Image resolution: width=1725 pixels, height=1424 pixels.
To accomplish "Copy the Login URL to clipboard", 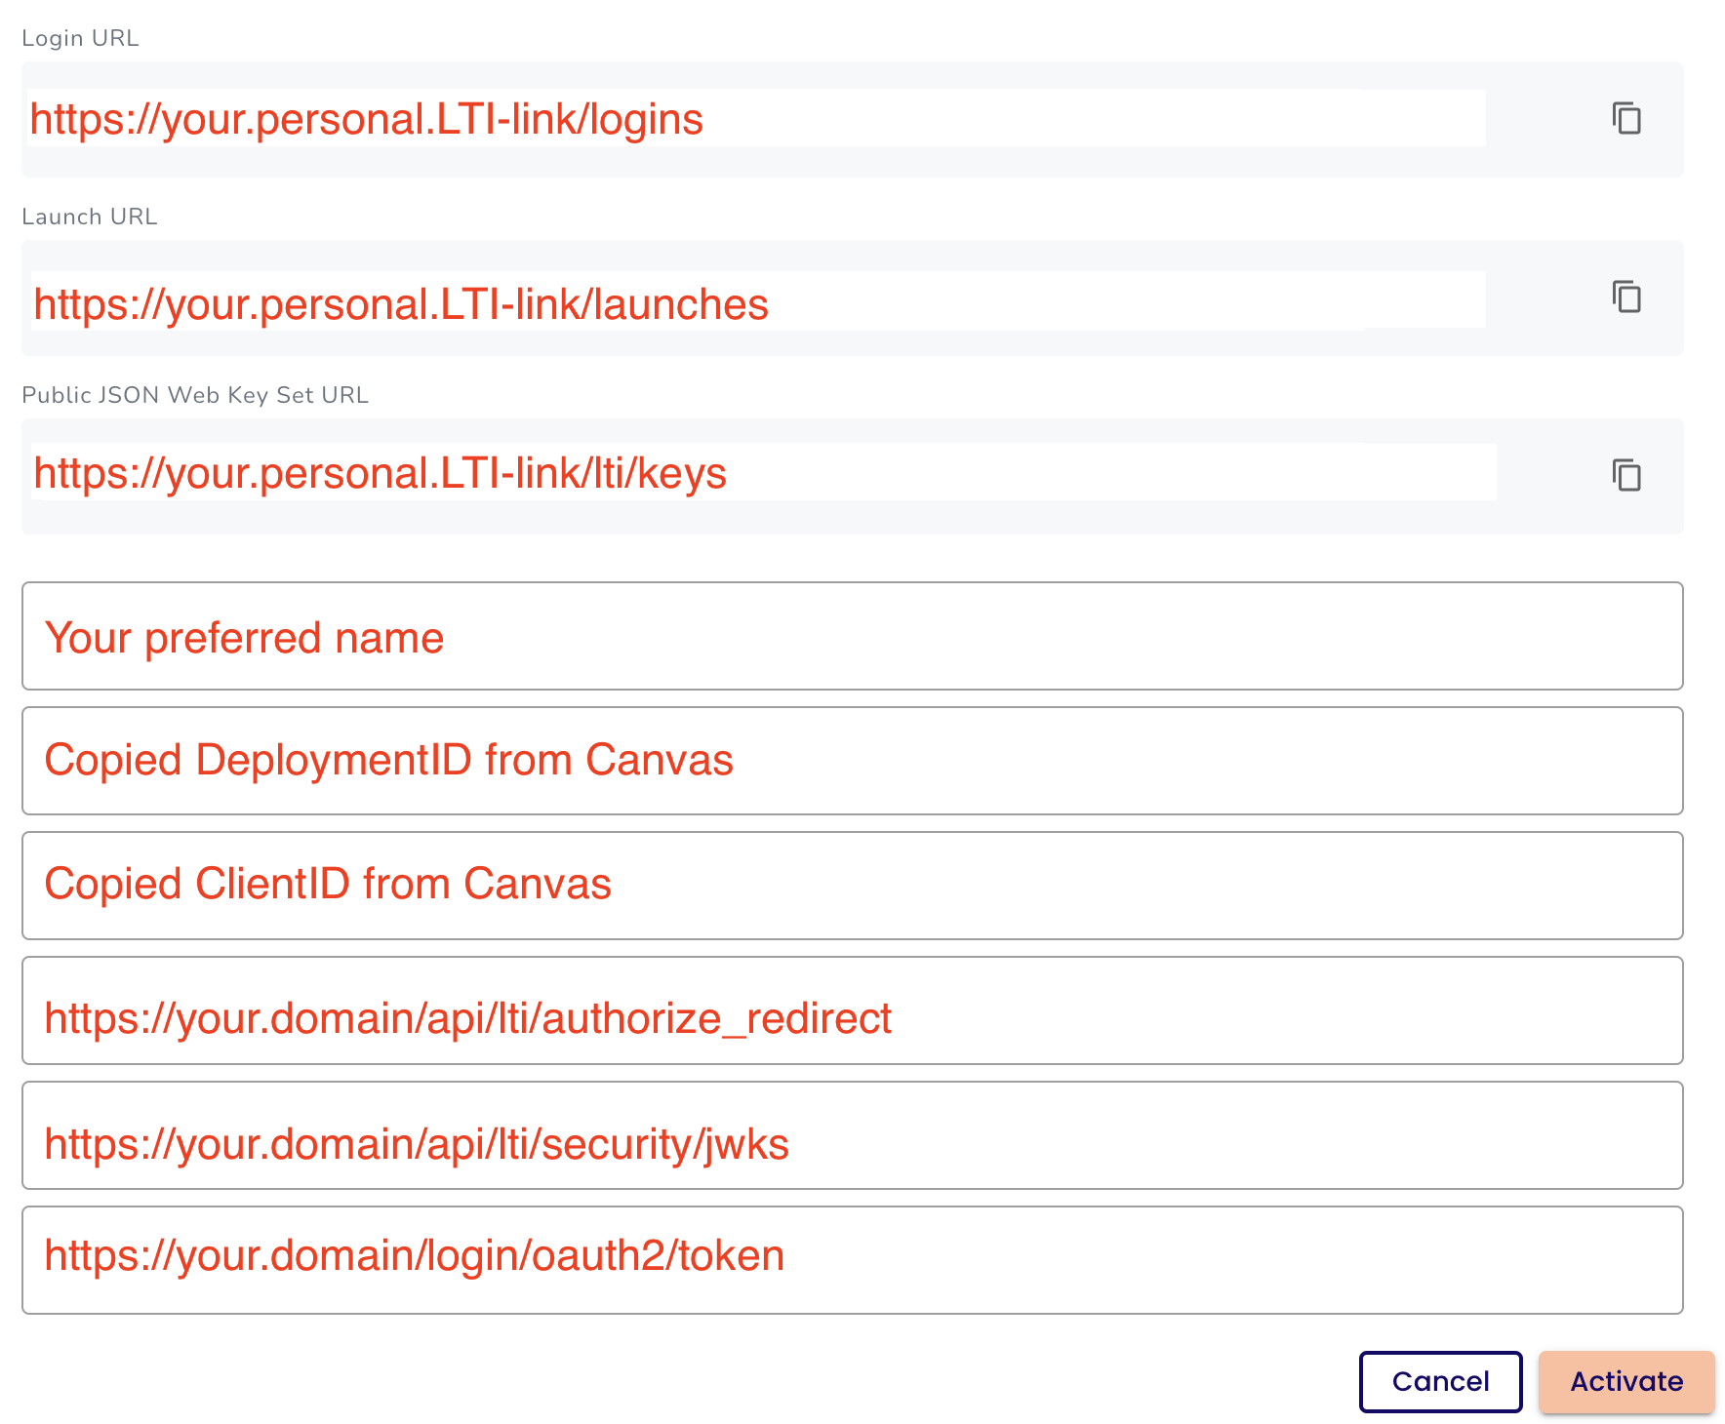I will 1626,118.
